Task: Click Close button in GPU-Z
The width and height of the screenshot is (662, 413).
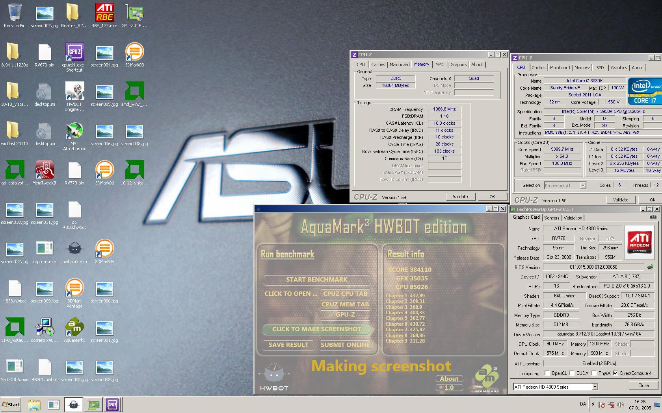Action: tap(643, 385)
